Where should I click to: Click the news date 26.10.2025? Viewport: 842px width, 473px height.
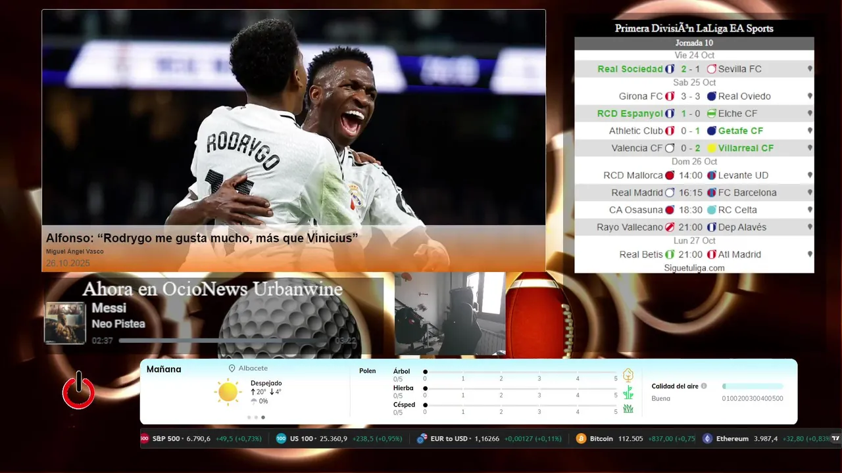click(x=68, y=263)
